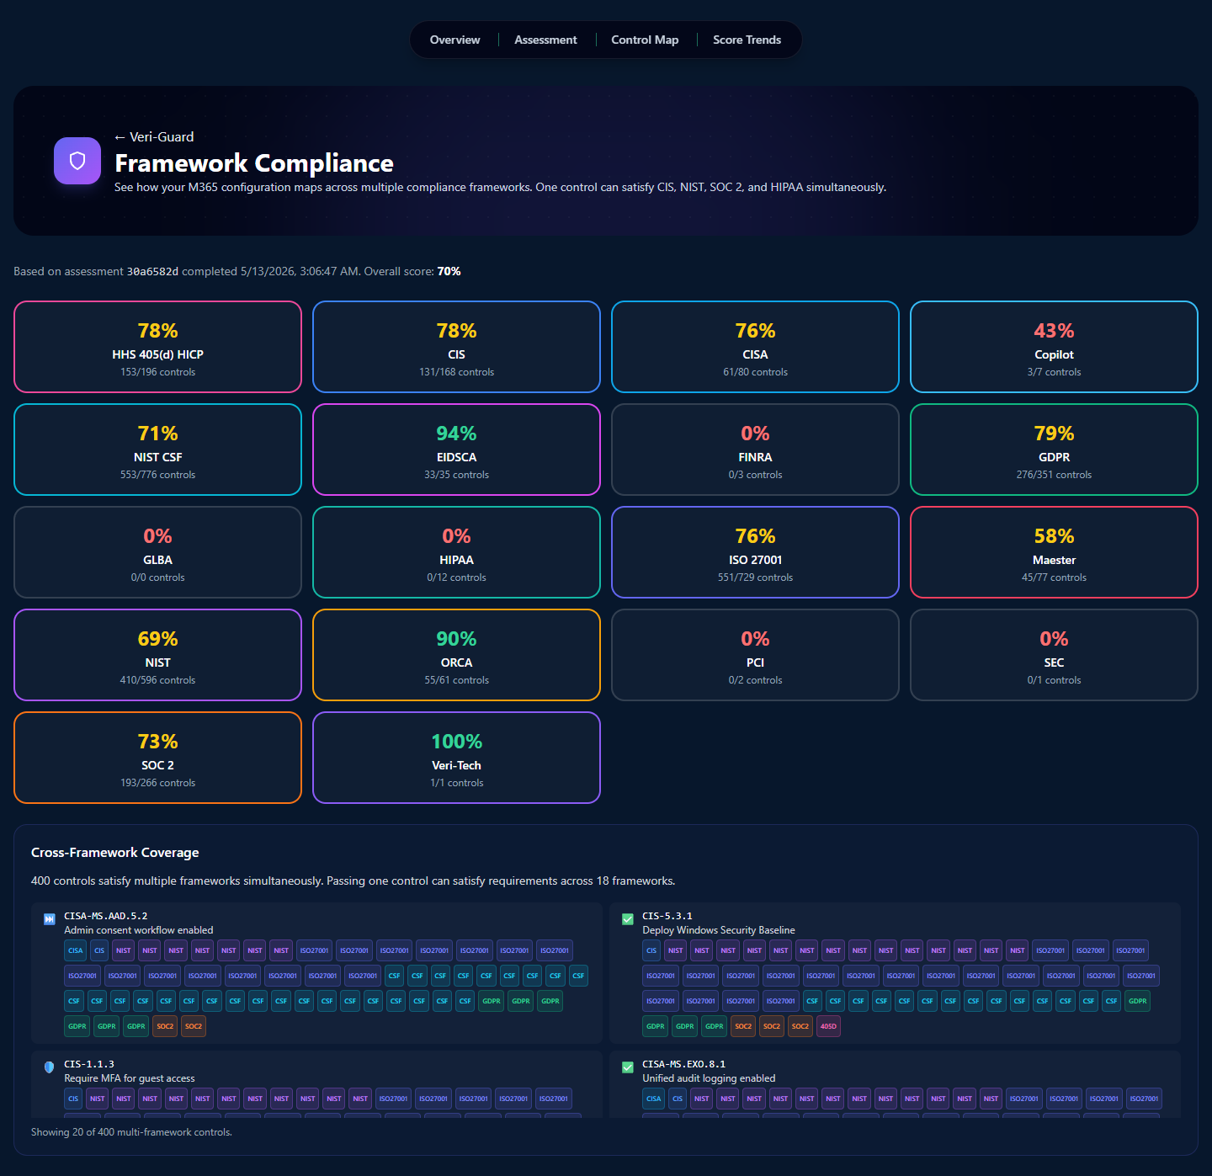
Task: Click 'Showing 20 of 400 multi-framework controls' text
Action: click(131, 1132)
